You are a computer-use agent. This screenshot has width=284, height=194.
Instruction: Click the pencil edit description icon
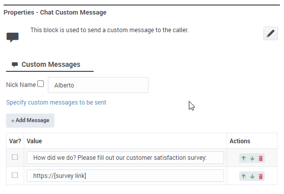click(x=270, y=34)
